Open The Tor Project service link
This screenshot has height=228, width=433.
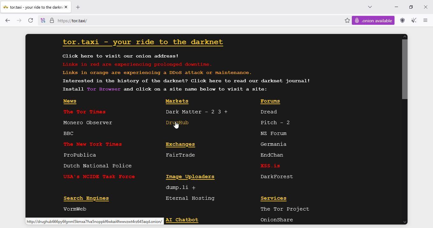(285, 209)
